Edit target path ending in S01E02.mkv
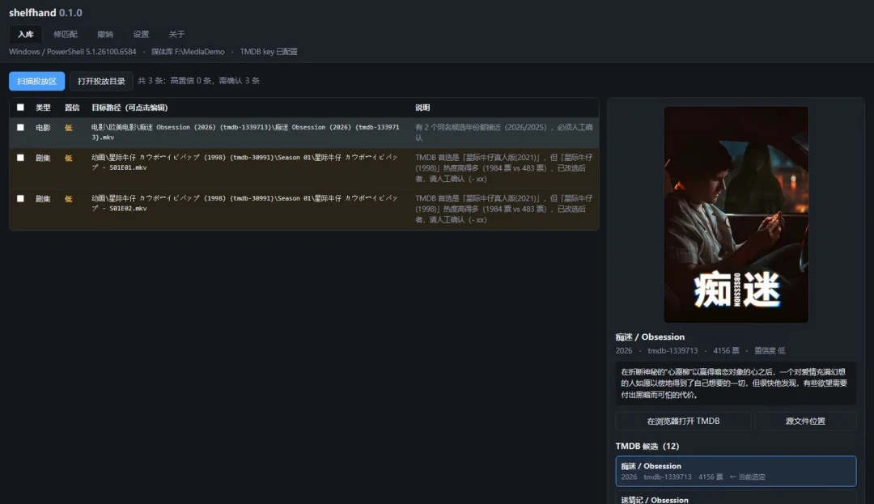The image size is (874, 504). coord(245,203)
